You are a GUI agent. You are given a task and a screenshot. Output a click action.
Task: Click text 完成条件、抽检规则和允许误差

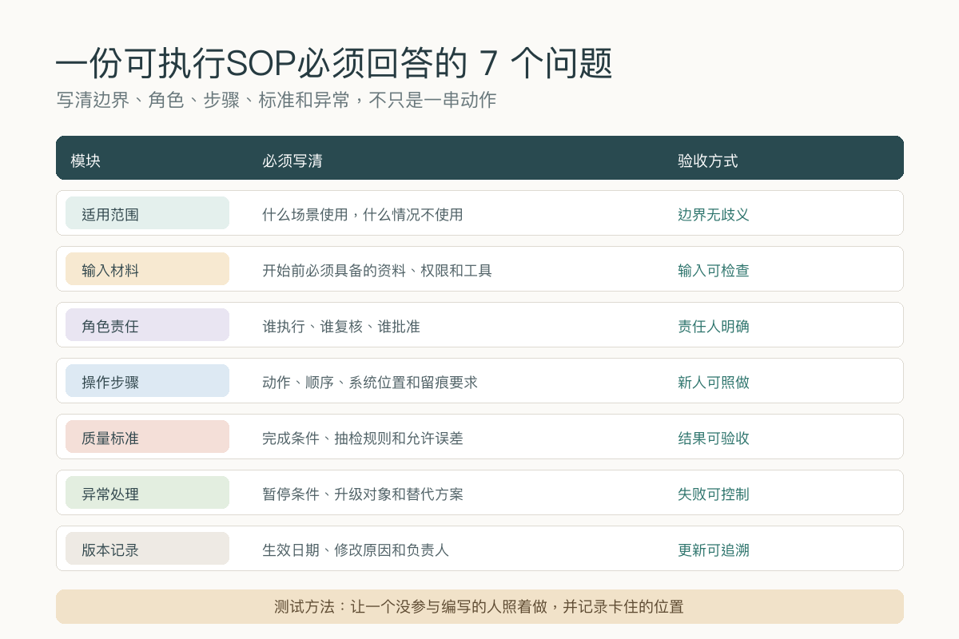(x=363, y=438)
